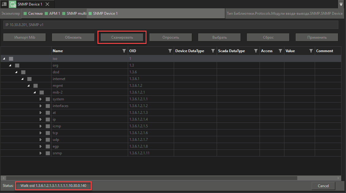Check the checkbox beside the snmp row
Viewport: 346px width, 193px height.
click(x=48, y=153)
